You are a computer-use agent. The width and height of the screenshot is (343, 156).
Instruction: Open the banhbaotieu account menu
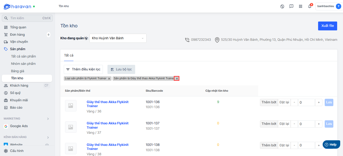[x=329, y=6]
